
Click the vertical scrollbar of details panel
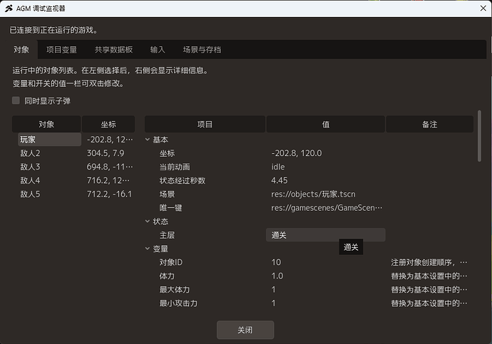click(479, 135)
